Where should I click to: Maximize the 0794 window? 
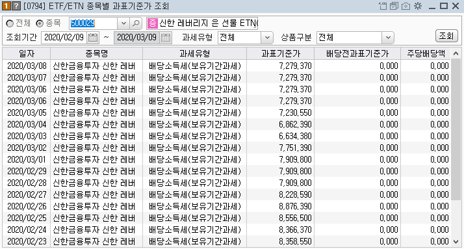(444, 6)
